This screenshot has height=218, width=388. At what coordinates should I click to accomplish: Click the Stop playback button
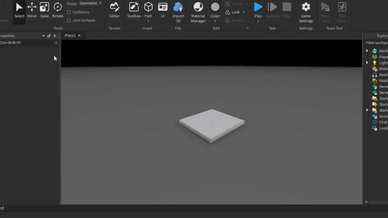[287, 10]
